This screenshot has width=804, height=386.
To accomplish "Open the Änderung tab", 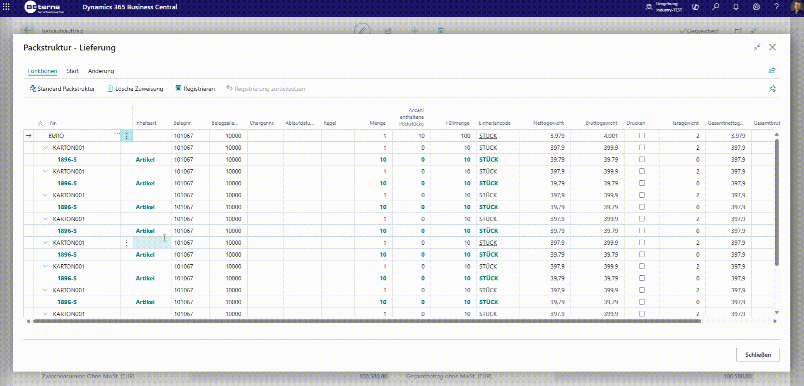I will pos(101,71).
